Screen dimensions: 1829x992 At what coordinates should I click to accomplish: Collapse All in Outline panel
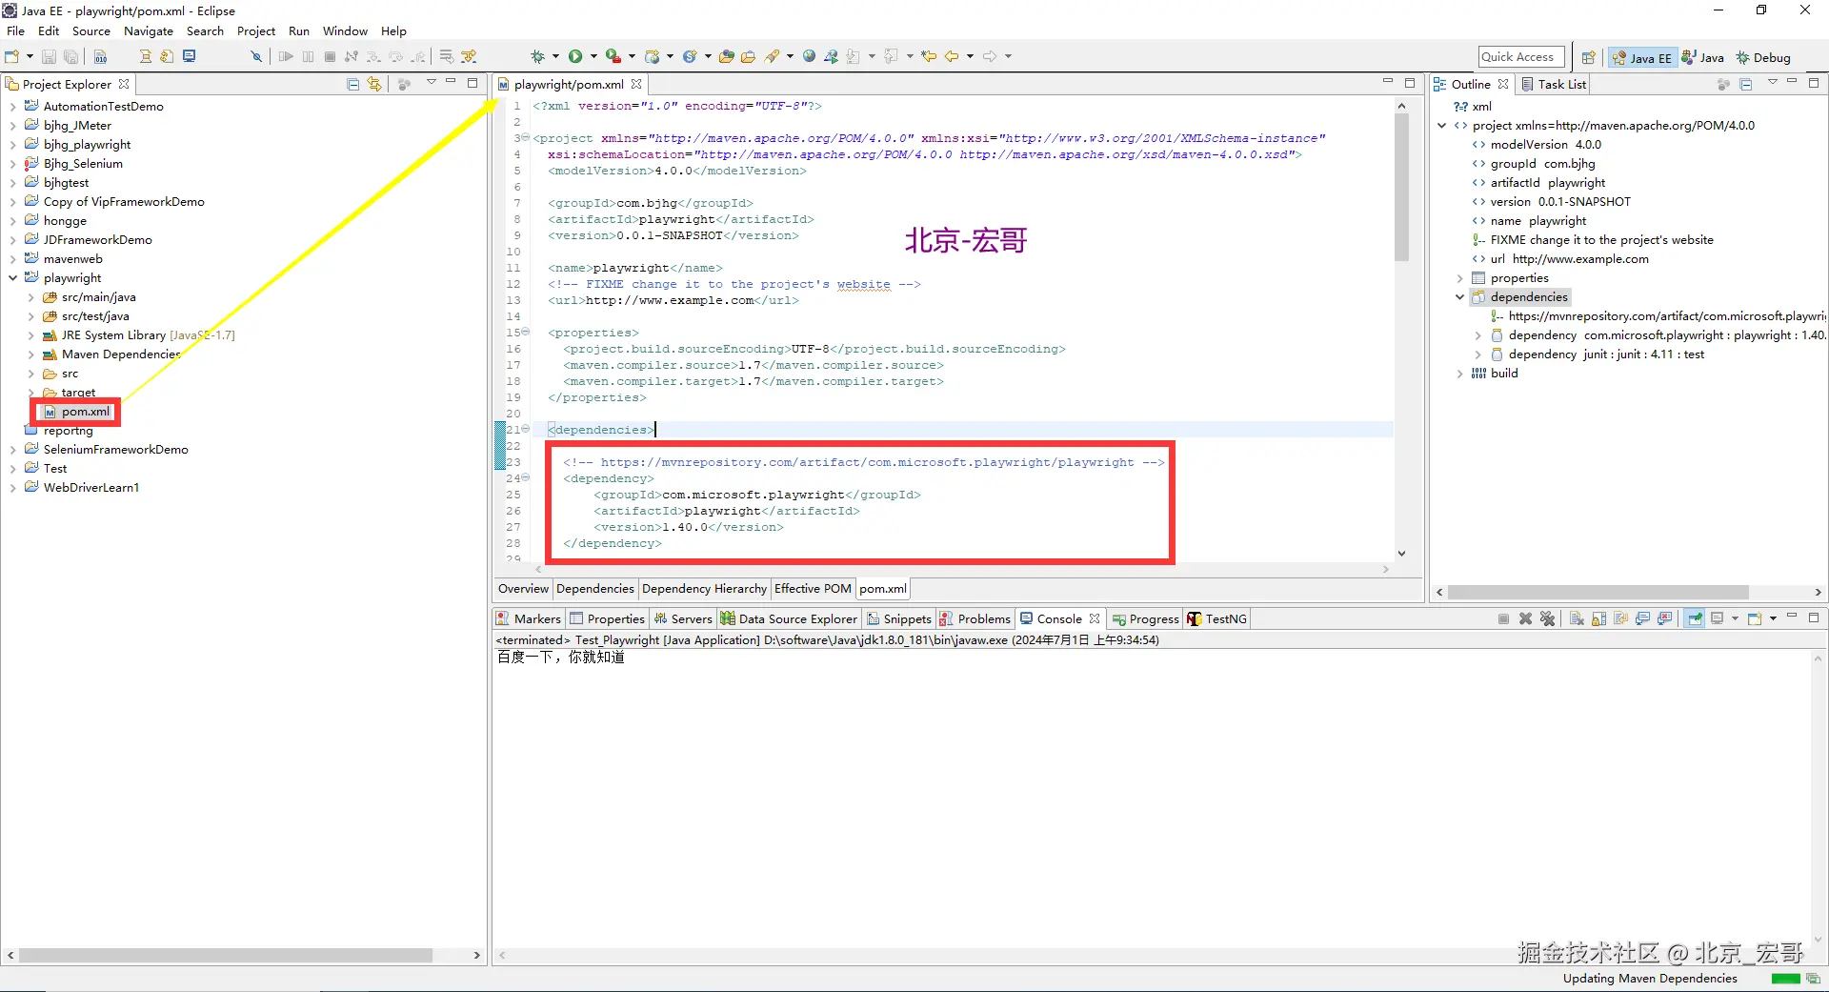tap(1745, 84)
